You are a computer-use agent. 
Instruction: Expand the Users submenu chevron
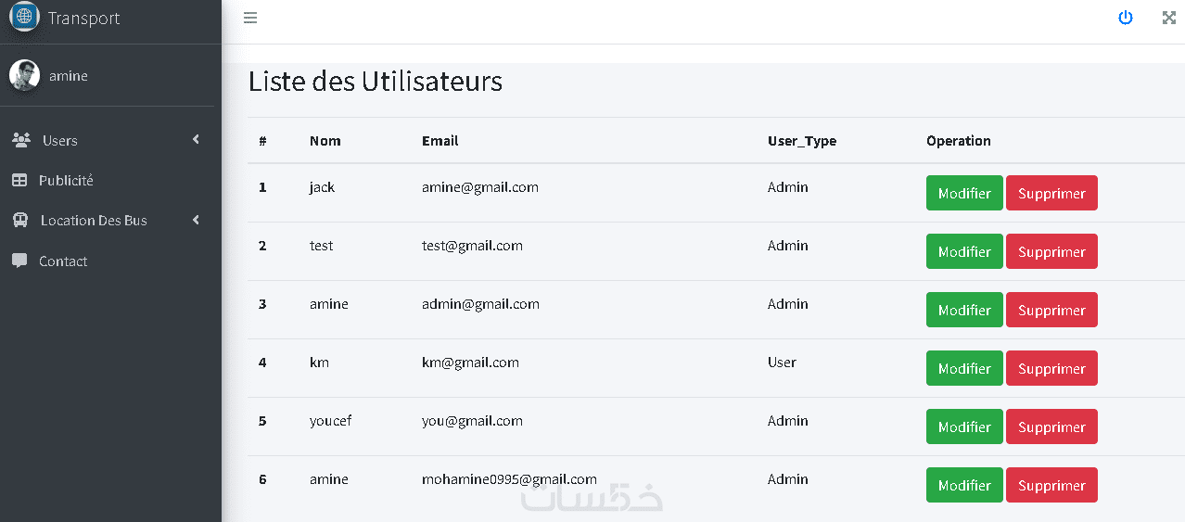pos(196,139)
